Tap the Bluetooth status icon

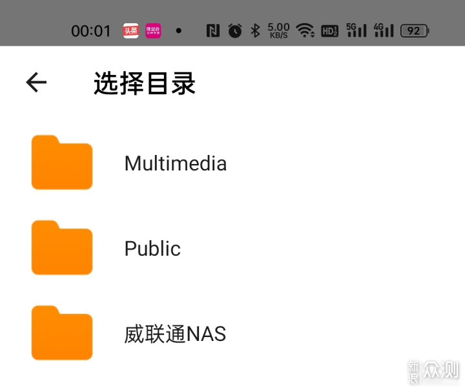pos(255,30)
